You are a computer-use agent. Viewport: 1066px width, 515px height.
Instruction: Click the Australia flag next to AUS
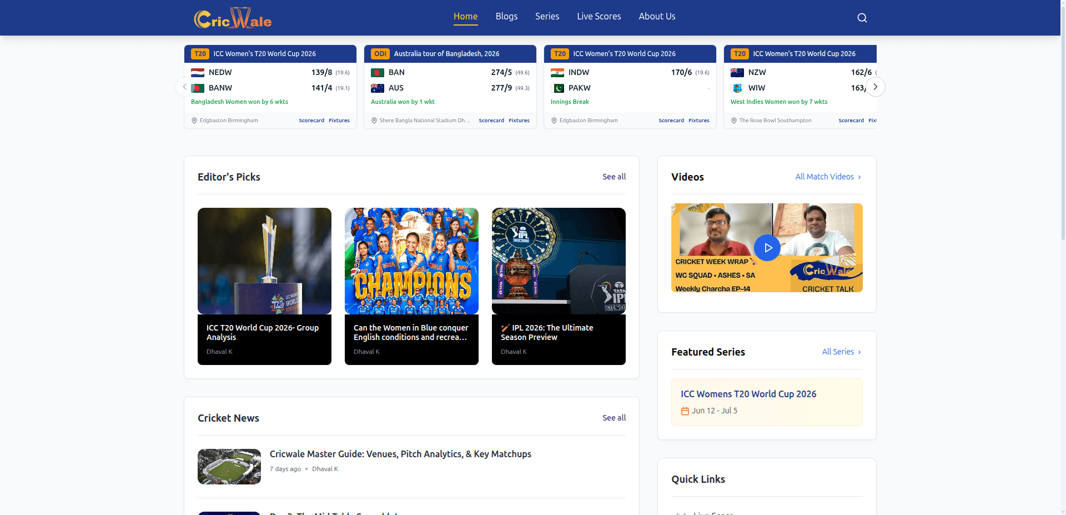click(378, 88)
